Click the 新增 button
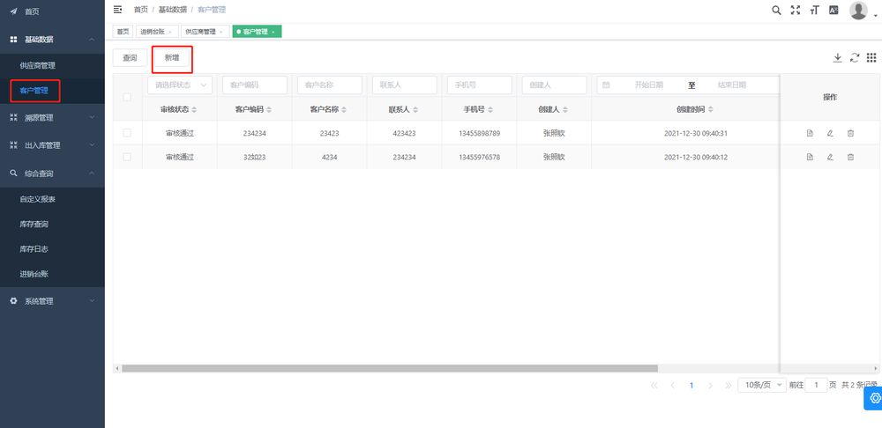 click(x=172, y=58)
